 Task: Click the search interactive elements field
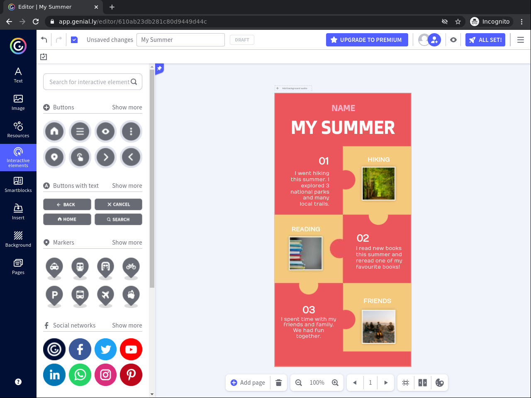coord(93,82)
